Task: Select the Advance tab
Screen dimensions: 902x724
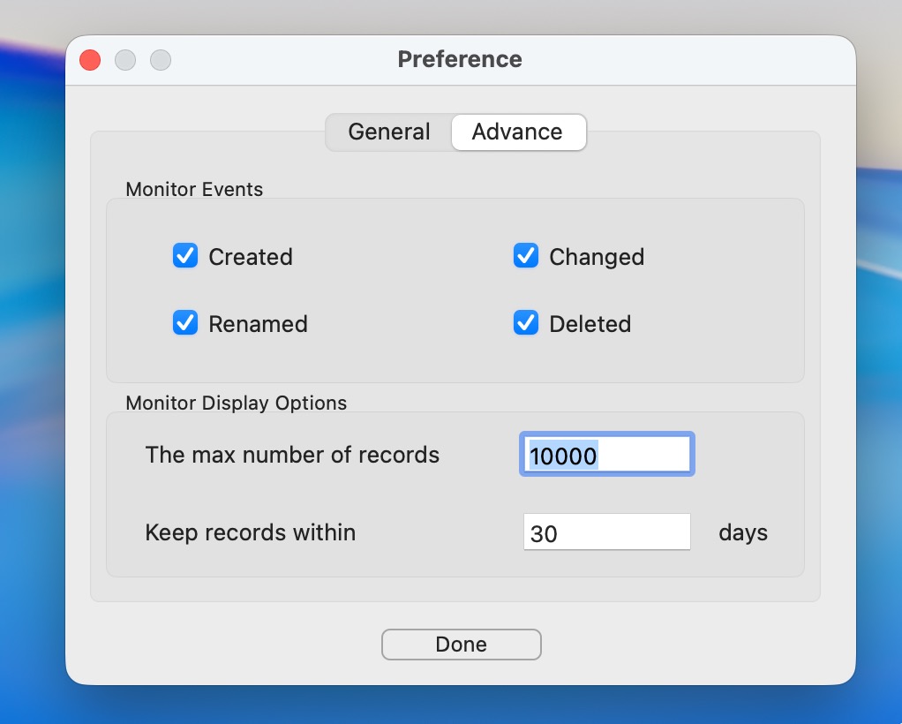Action: pyautogui.click(x=517, y=132)
